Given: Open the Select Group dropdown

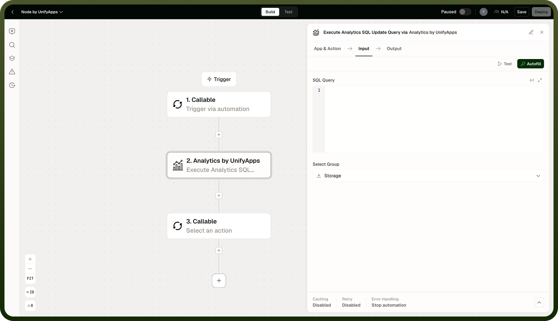Looking at the screenshot, I should click(x=428, y=176).
